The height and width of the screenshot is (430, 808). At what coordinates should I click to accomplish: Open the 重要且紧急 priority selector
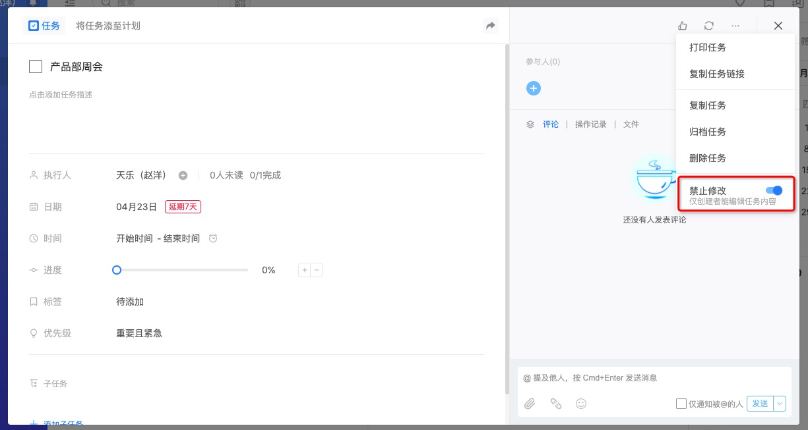point(139,333)
